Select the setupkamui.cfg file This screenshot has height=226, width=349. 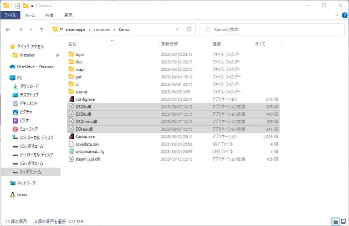pos(90,151)
